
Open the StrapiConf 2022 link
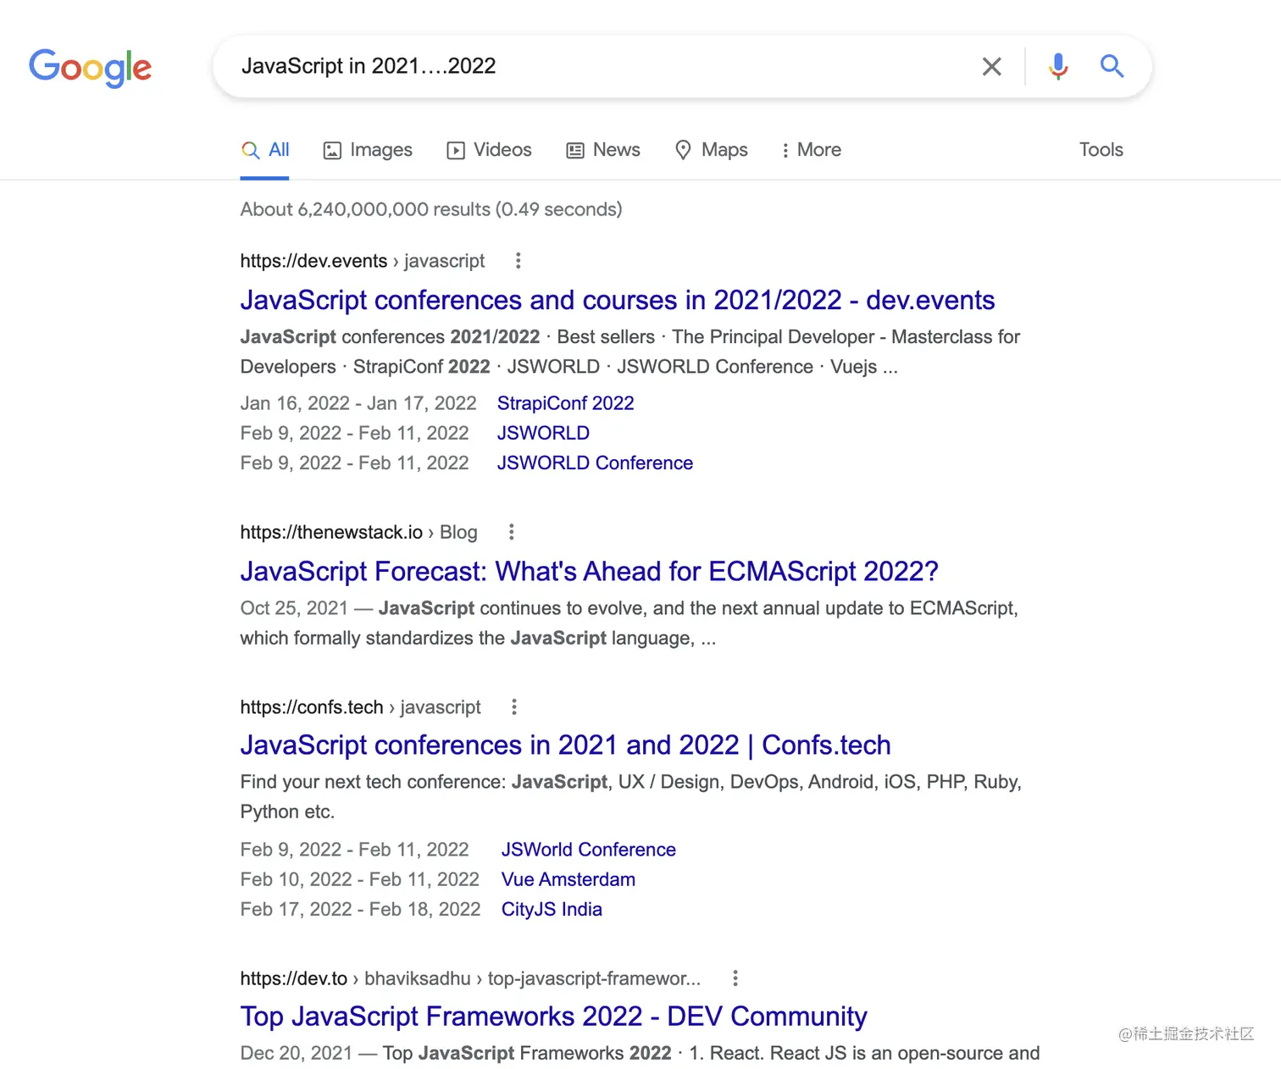click(x=565, y=403)
